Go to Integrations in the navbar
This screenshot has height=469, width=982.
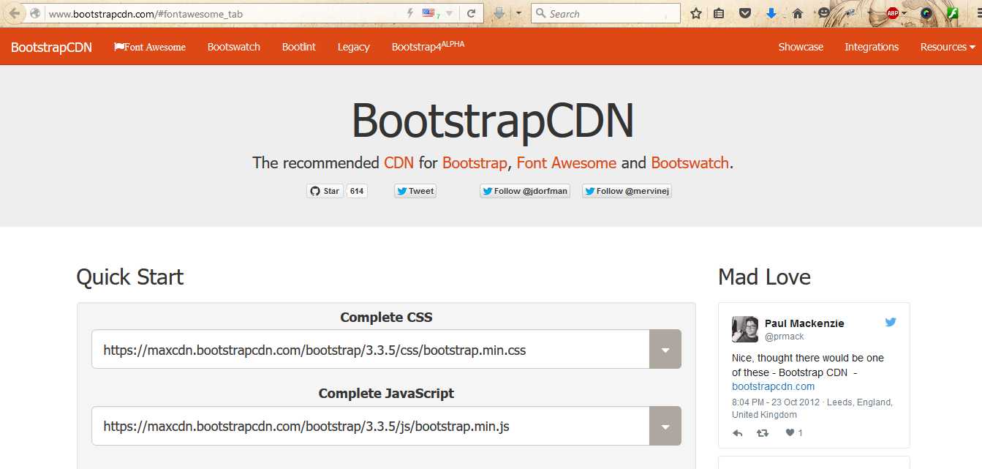pos(872,47)
